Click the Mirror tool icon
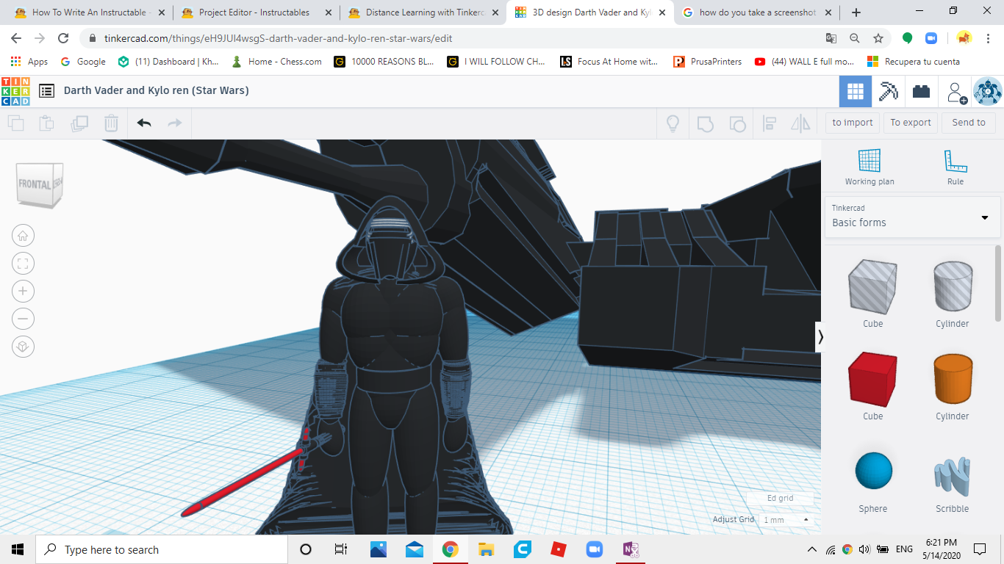 click(x=800, y=123)
